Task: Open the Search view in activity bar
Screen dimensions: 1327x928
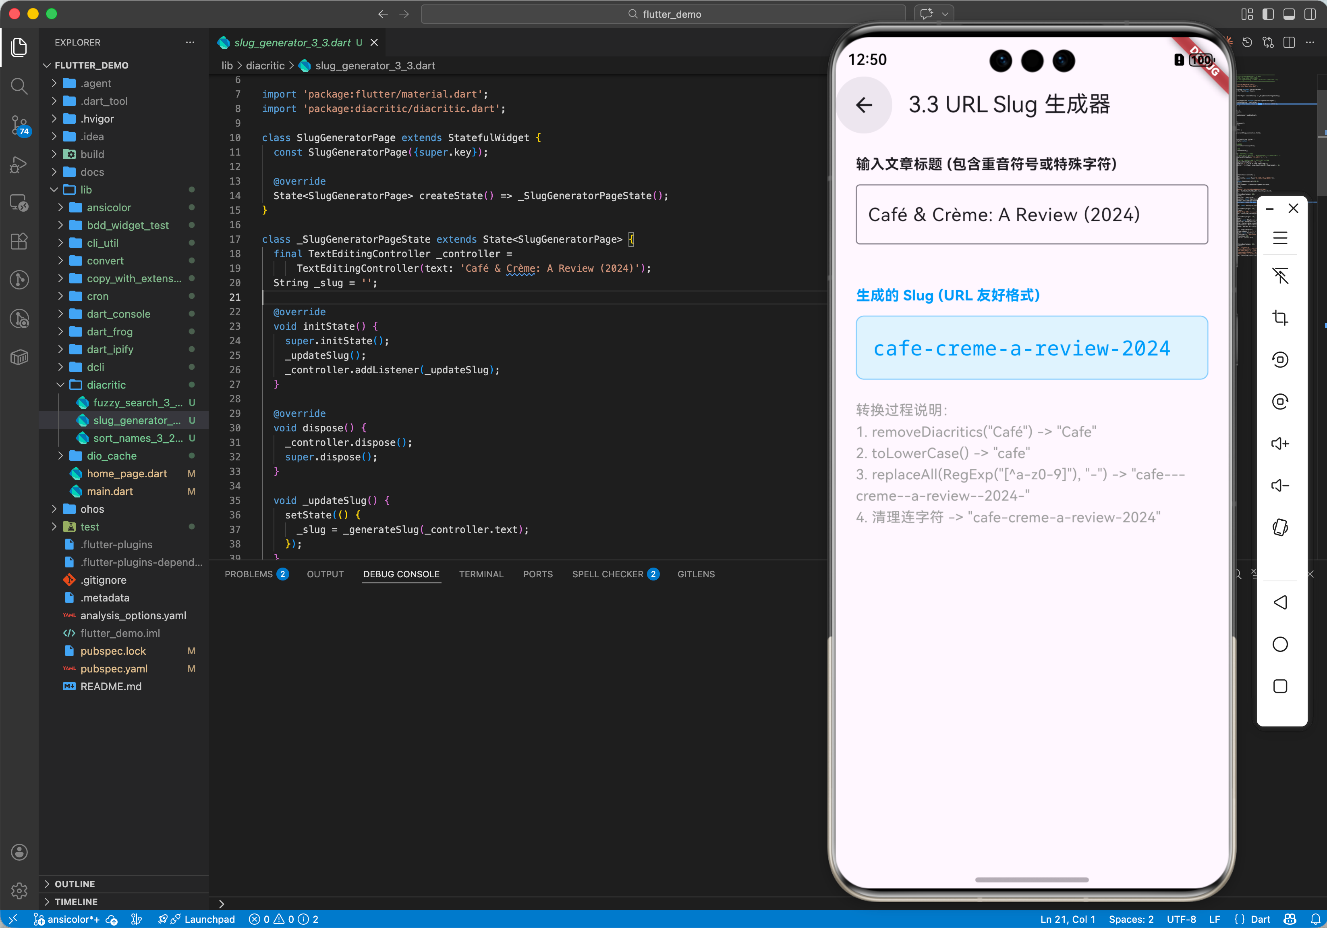Action: point(19,87)
